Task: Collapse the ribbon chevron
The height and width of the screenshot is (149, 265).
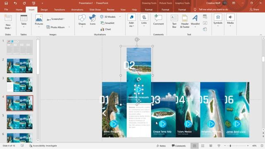Action: pos(261,35)
